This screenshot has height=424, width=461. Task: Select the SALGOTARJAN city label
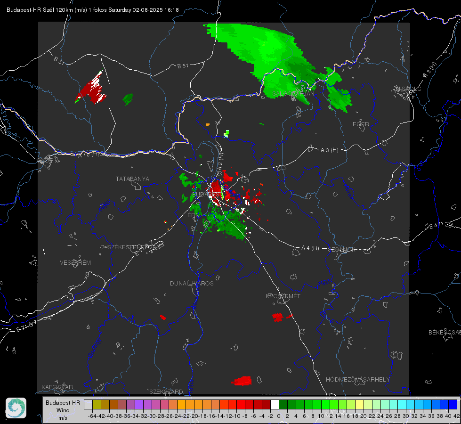tap(293, 94)
